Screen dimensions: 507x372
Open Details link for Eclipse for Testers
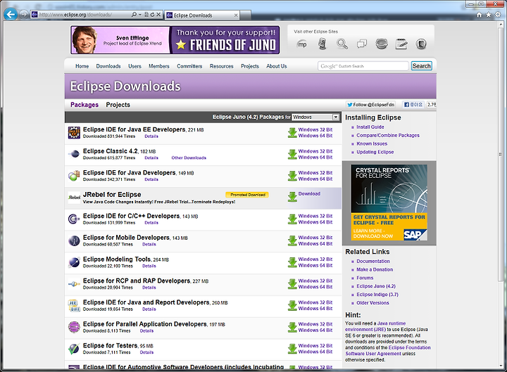tap(146, 352)
